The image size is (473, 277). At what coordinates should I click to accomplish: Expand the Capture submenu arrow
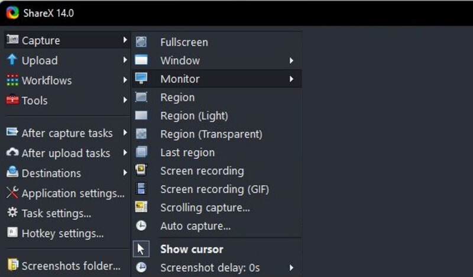tap(125, 40)
